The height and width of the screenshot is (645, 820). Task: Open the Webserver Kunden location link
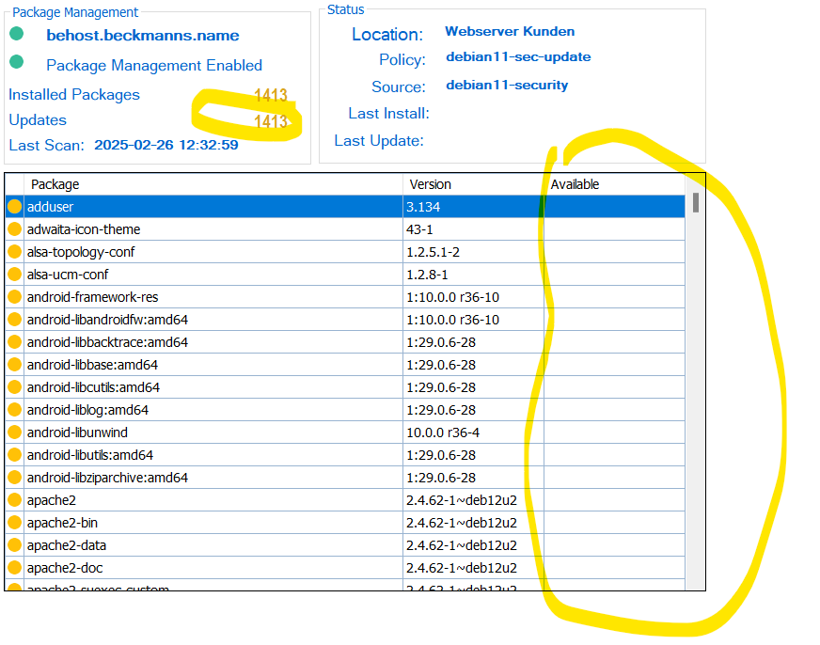pyautogui.click(x=504, y=32)
